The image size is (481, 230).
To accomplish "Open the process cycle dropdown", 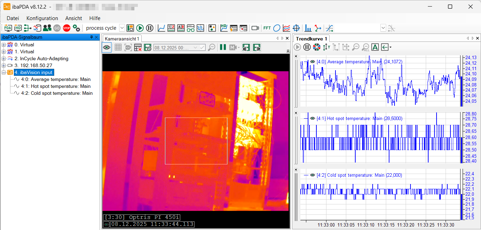I will [122, 28].
